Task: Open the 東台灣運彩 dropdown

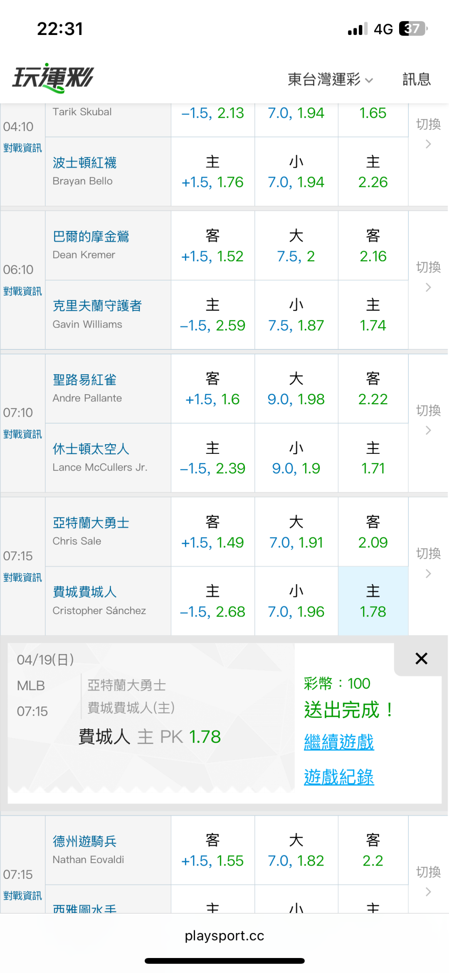Action: [x=330, y=79]
